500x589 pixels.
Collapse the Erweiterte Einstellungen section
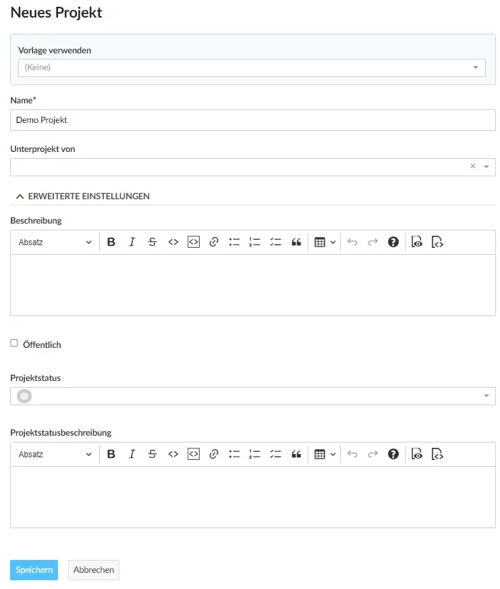(x=84, y=196)
